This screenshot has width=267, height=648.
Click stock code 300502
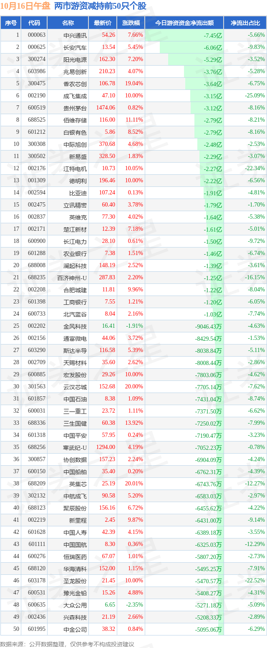point(37,156)
